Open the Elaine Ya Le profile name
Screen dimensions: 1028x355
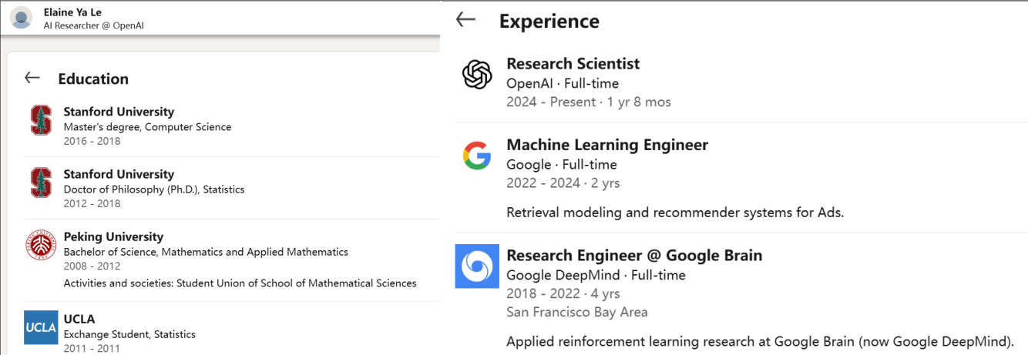click(72, 12)
